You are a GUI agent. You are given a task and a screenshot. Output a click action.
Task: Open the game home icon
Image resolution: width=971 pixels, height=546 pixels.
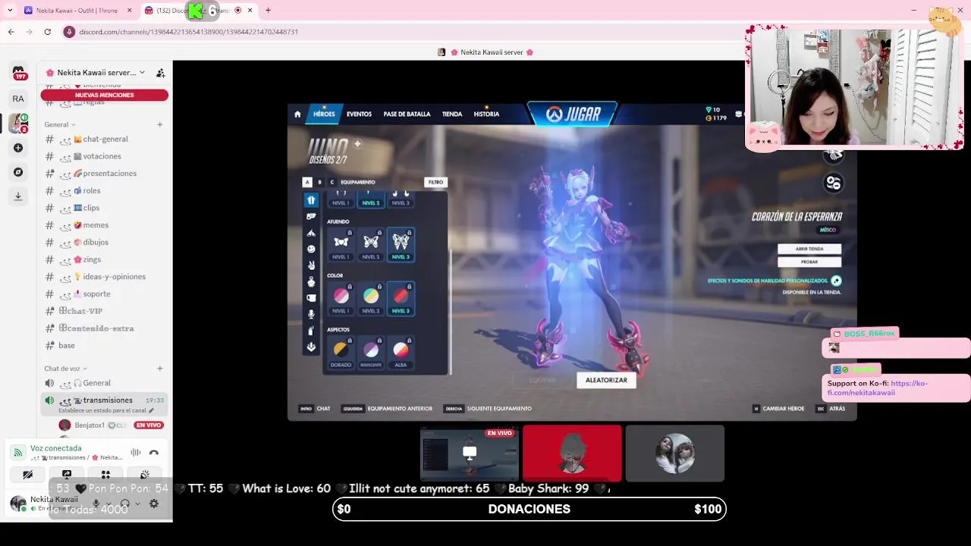coord(297,115)
